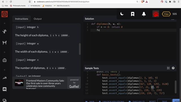Click 'def diplomas(h, w, n):' code line
The height and width of the screenshot is (102, 181).
pos(106,24)
